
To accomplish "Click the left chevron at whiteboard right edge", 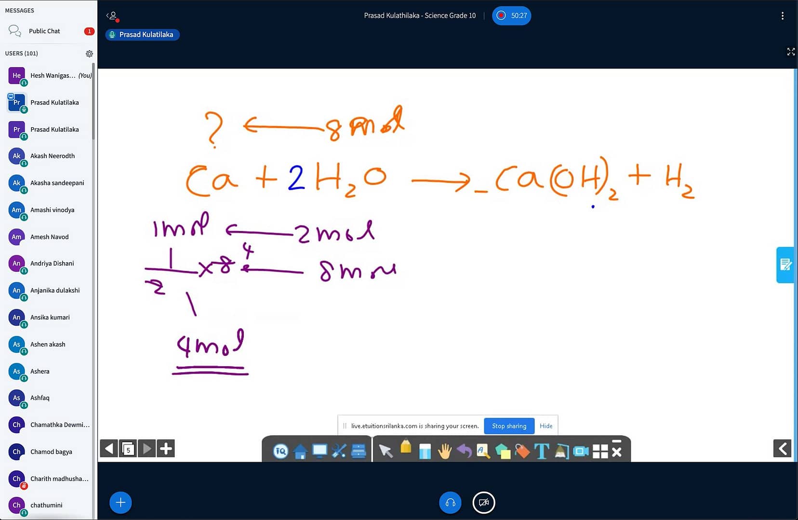I will point(782,449).
